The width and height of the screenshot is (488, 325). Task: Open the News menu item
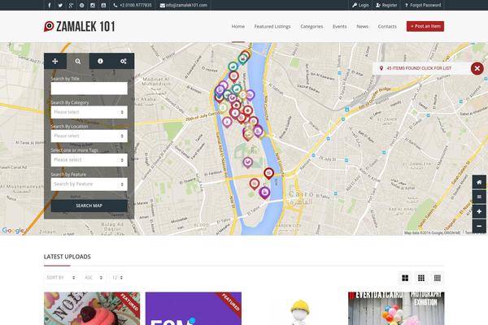[362, 27]
